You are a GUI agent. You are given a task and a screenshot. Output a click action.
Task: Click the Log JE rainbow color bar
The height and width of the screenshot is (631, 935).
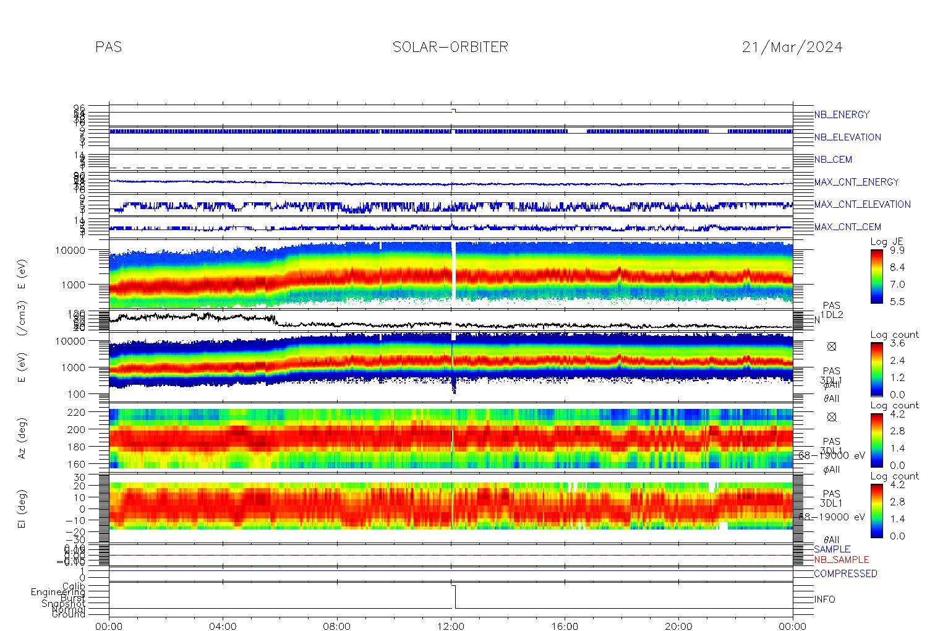point(876,276)
